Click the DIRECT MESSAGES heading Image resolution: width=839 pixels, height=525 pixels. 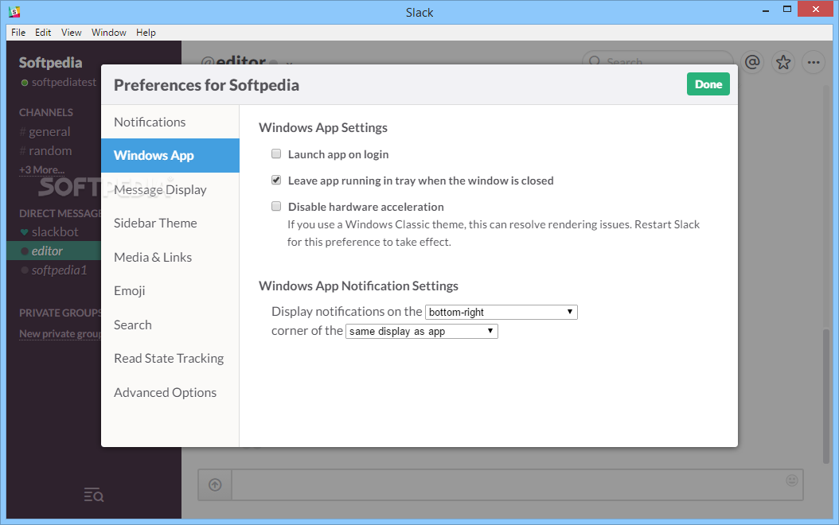[x=60, y=213]
